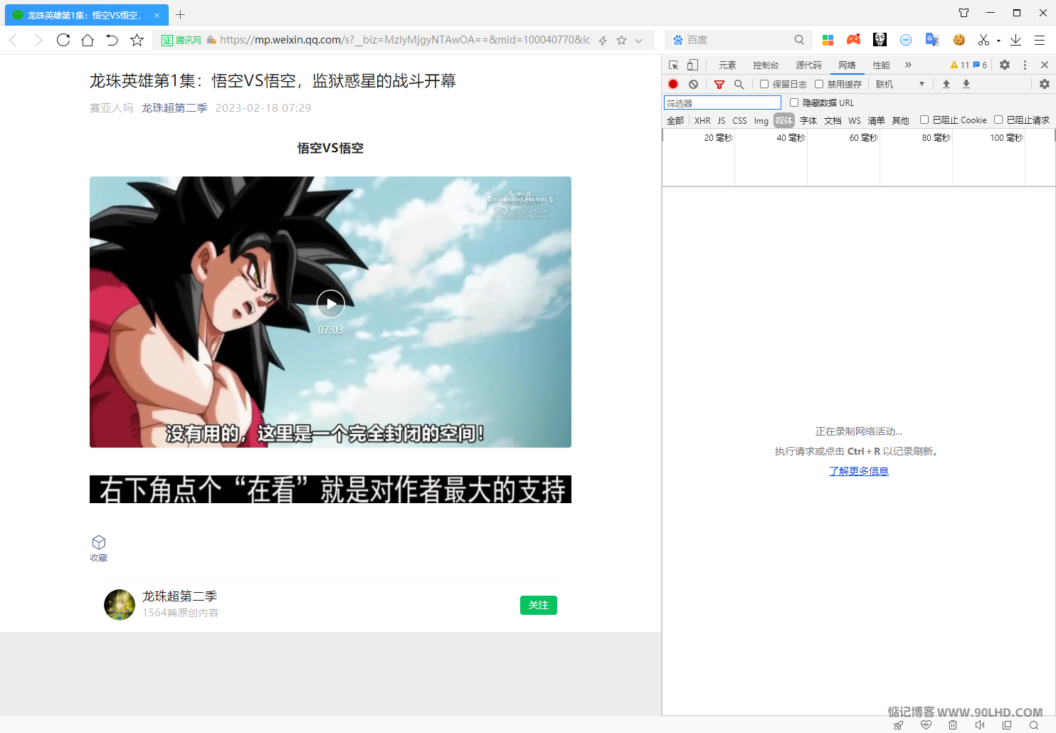The width and height of the screenshot is (1056, 733).
Task: Open a new tab with the plus button
Action: [x=181, y=14]
